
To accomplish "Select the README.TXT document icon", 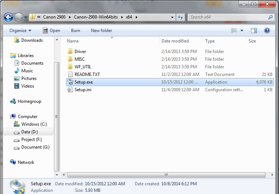I will (70, 74).
